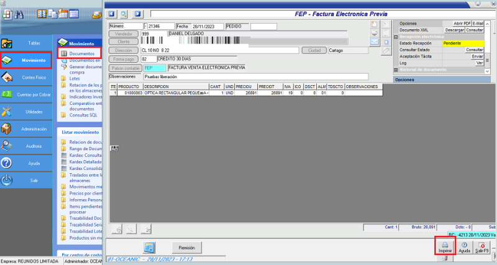The height and width of the screenshot is (265, 497).
Task: Click the envelope email icon
Action: click(x=374, y=42)
